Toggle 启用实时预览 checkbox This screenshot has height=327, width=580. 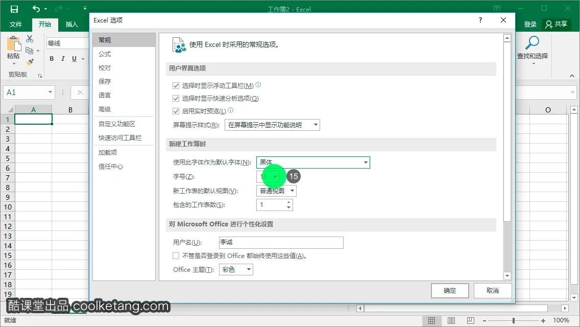click(176, 111)
